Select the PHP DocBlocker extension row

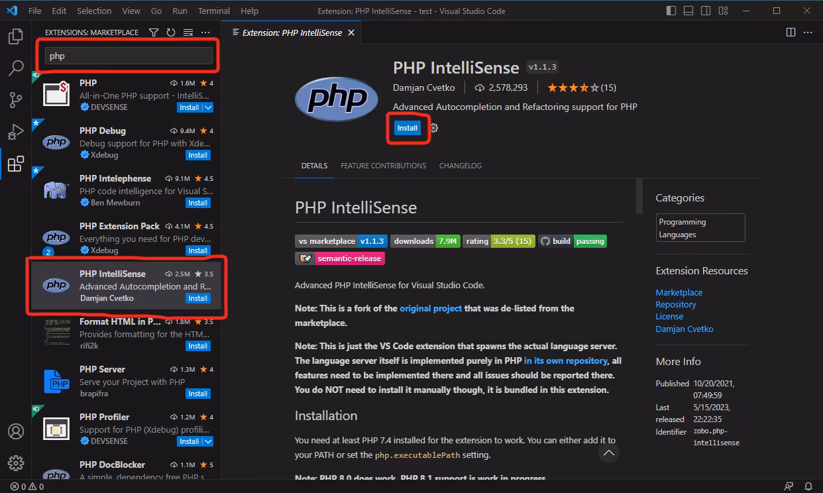click(x=126, y=470)
